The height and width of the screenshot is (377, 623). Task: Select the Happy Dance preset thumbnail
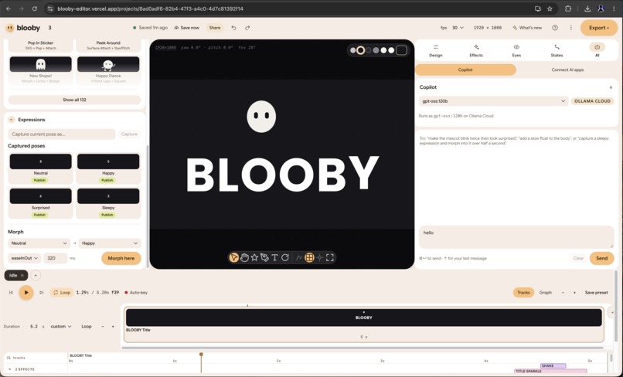pyautogui.click(x=108, y=65)
